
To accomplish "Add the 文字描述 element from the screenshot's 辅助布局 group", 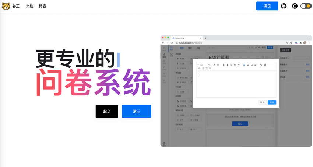I will coord(195,115).
